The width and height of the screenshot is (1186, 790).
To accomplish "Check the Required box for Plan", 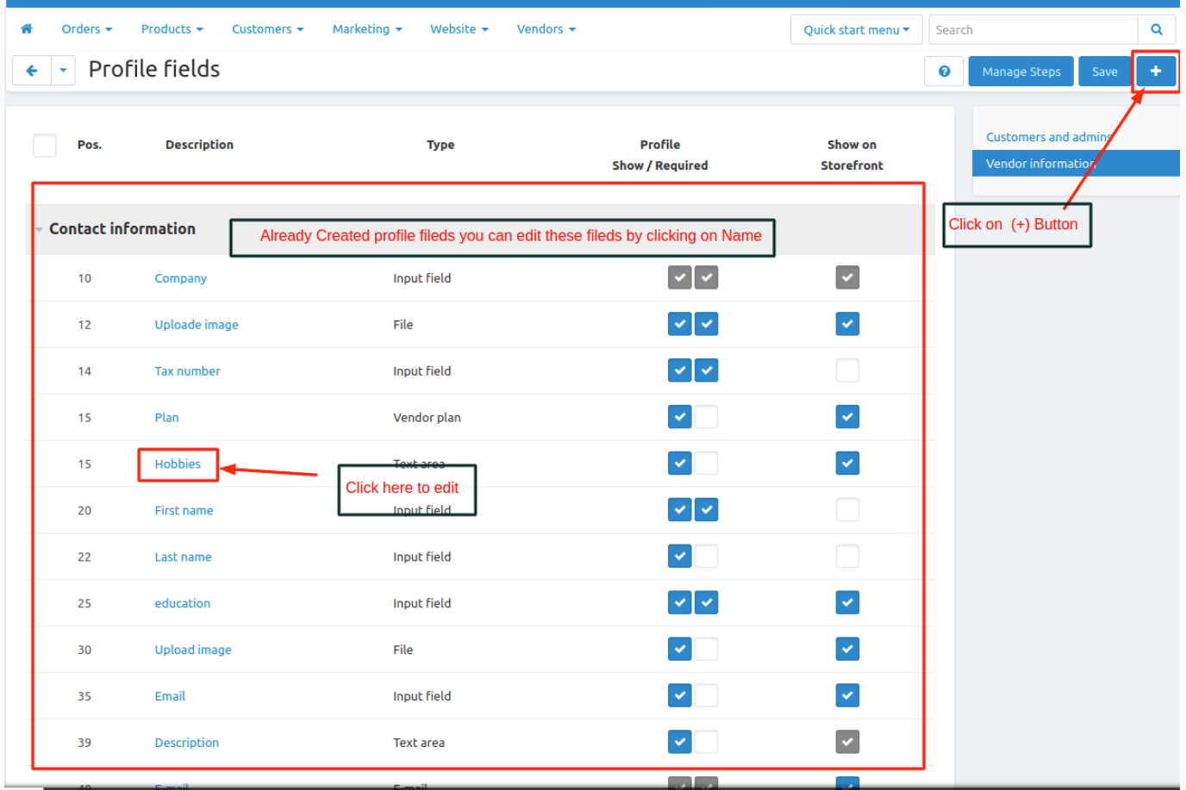I will (x=707, y=418).
